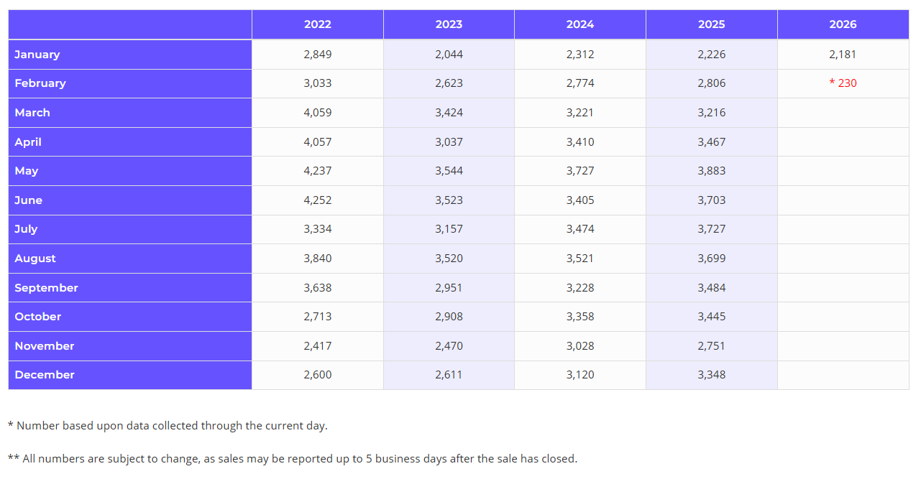Select the January 2026 value 2,181

point(843,55)
